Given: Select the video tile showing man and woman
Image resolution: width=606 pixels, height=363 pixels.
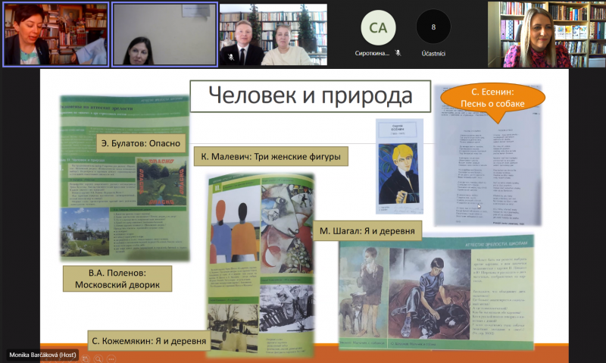Looking at the screenshot, I should (273, 34).
